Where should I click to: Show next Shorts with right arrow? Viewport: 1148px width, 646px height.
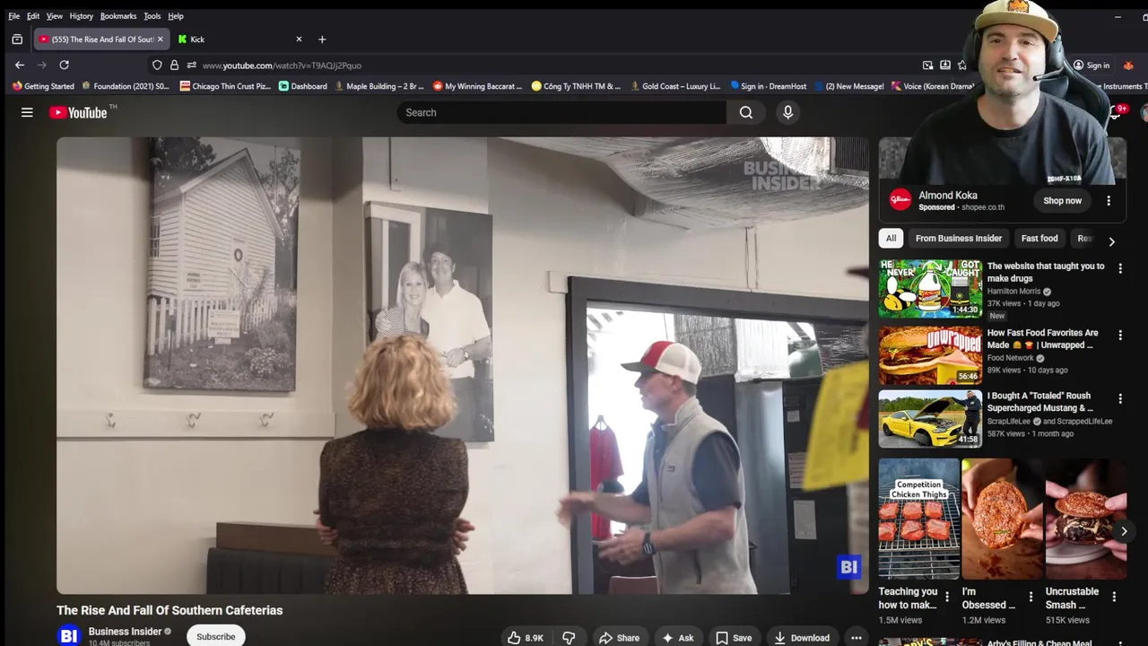[x=1123, y=531]
